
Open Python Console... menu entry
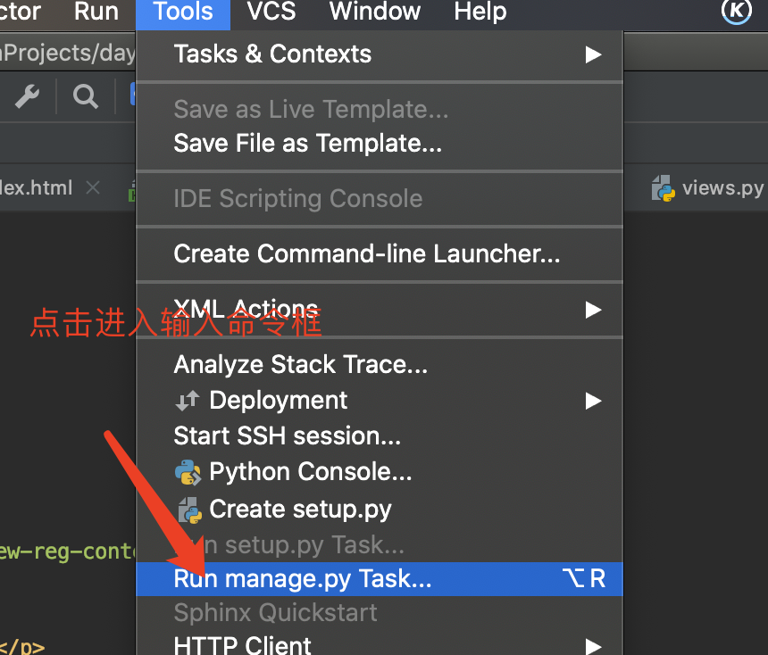380,472
